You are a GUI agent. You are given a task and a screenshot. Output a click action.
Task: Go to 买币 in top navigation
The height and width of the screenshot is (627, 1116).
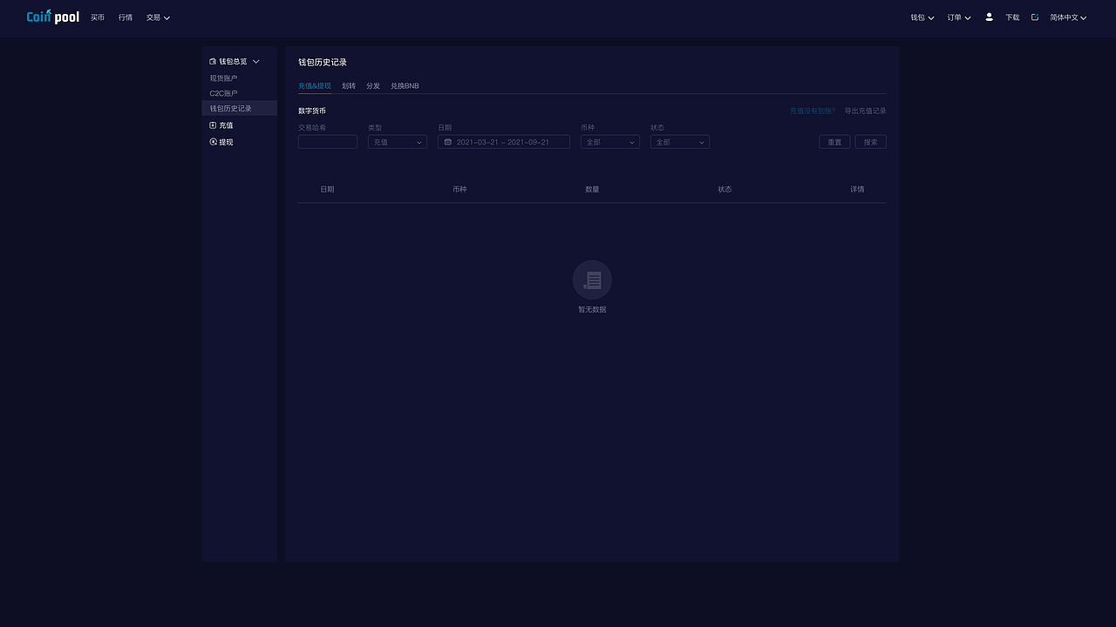(x=98, y=17)
